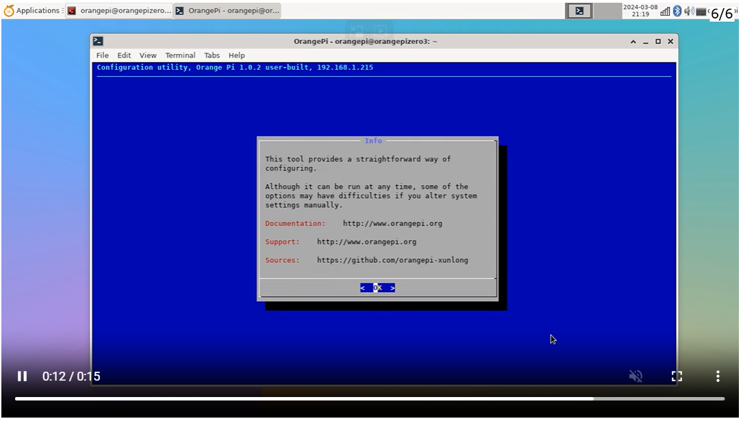Switch to the empty second workspace
The width and height of the screenshot is (743, 421).
607,11
